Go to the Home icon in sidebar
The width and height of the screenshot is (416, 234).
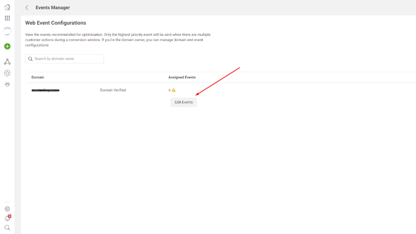coord(7,7)
